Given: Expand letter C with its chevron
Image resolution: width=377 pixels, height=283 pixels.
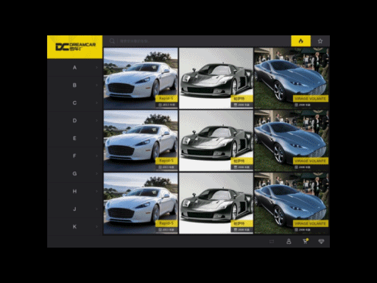Looking at the screenshot, I should (96, 103).
